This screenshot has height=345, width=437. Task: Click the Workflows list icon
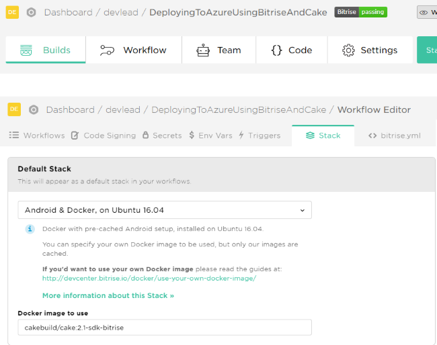pyautogui.click(x=14, y=135)
